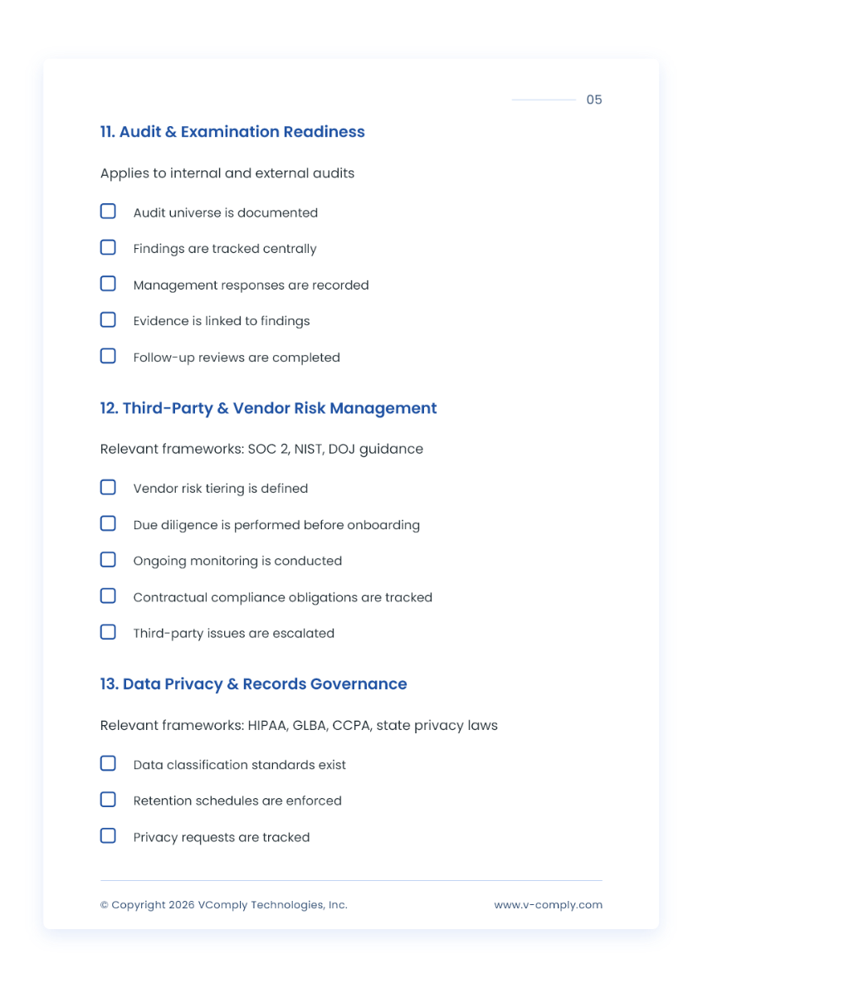
Task: Select 'Due diligence is performed before onboarding' checkbox
Action: pos(108,523)
